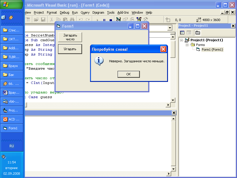The image size is (237, 178).
Task: Click Toggle Folders icon in Project panel
Action: tap(198, 33)
